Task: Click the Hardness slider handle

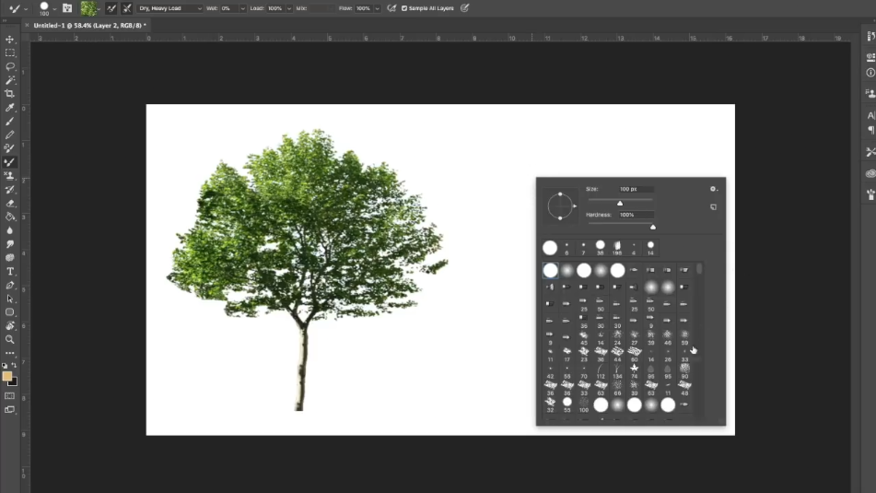Action: click(x=653, y=227)
